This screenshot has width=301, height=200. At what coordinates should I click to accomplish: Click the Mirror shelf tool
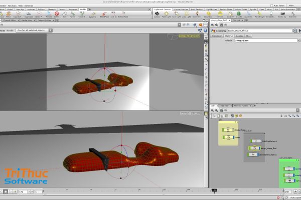pos(9,14)
